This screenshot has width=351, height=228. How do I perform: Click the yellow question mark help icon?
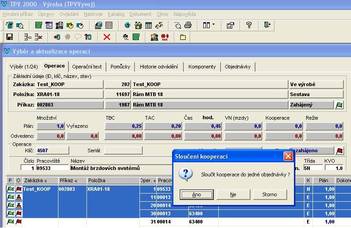pyautogui.click(x=249, y=25)
